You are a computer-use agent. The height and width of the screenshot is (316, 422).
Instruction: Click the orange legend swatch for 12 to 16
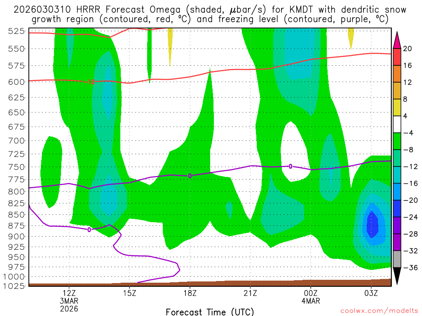[397, 74]
